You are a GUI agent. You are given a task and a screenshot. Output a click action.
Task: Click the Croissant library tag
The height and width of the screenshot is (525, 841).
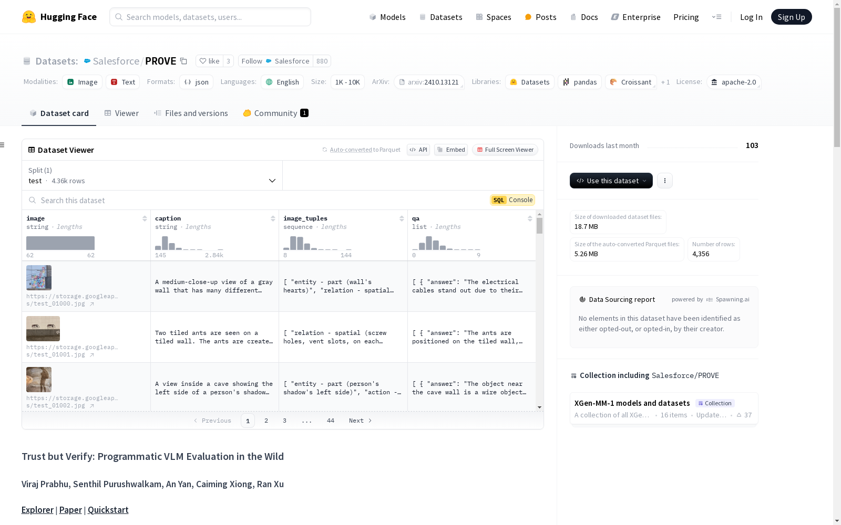pyautogui.click(x=631, y=82)
